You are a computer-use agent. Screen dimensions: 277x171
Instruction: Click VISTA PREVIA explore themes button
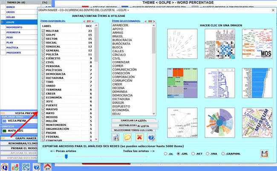[20, 121]
